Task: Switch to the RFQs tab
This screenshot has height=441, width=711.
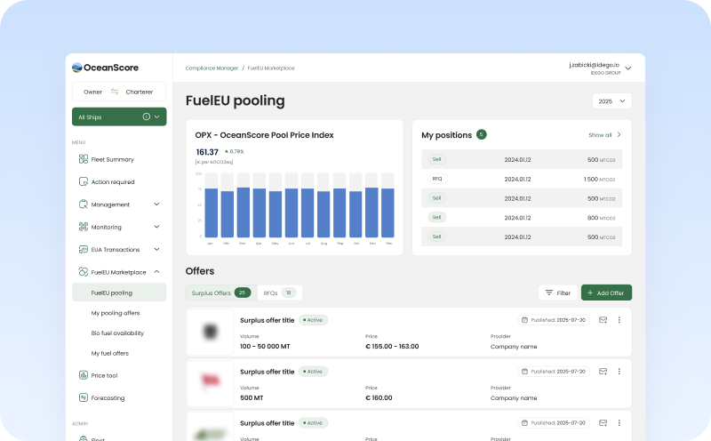Action: [280, 293]
